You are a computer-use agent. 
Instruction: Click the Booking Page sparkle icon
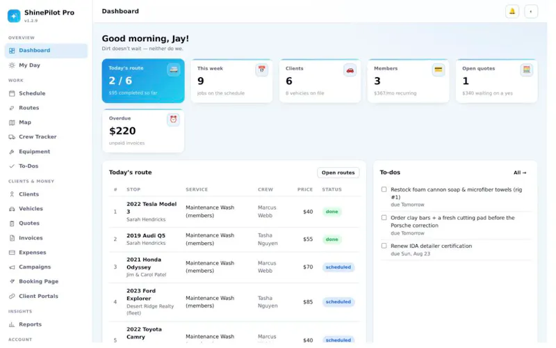(12, 281)
